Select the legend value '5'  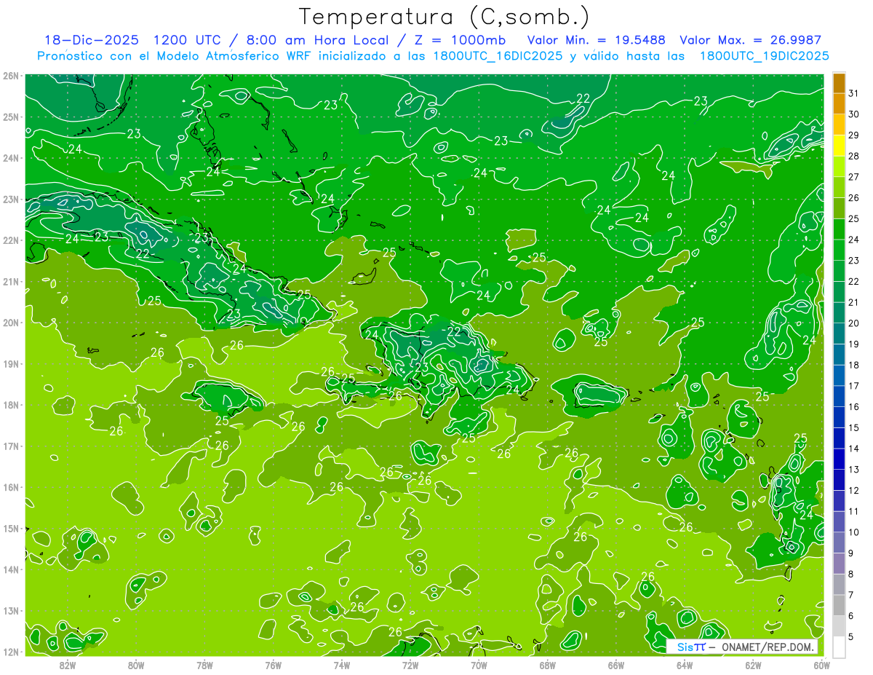point(852,637)
